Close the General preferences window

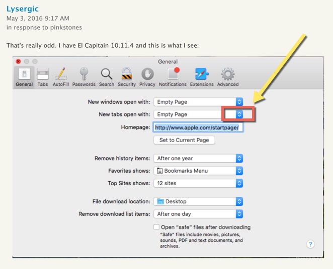coord(18,61)
